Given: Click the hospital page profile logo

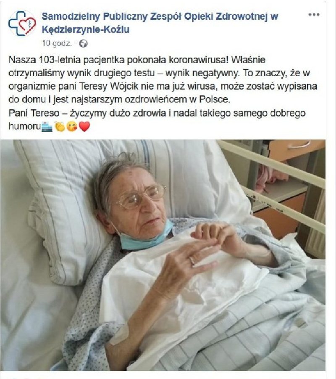Looking at the screenshot, I should coord(22,24).
